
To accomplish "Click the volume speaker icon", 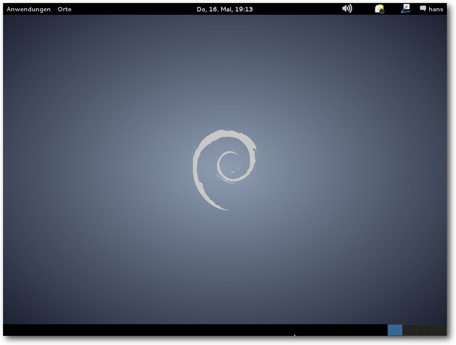I will coord(347,8).
